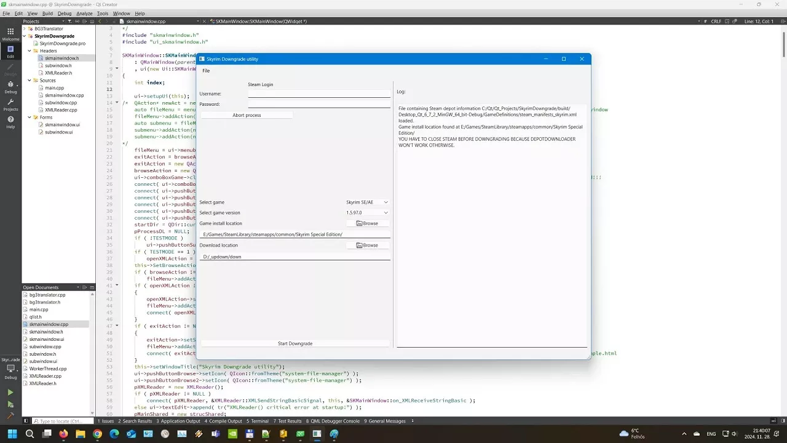Switch to Welcome mode in Qt Creator

coord(10,34)
